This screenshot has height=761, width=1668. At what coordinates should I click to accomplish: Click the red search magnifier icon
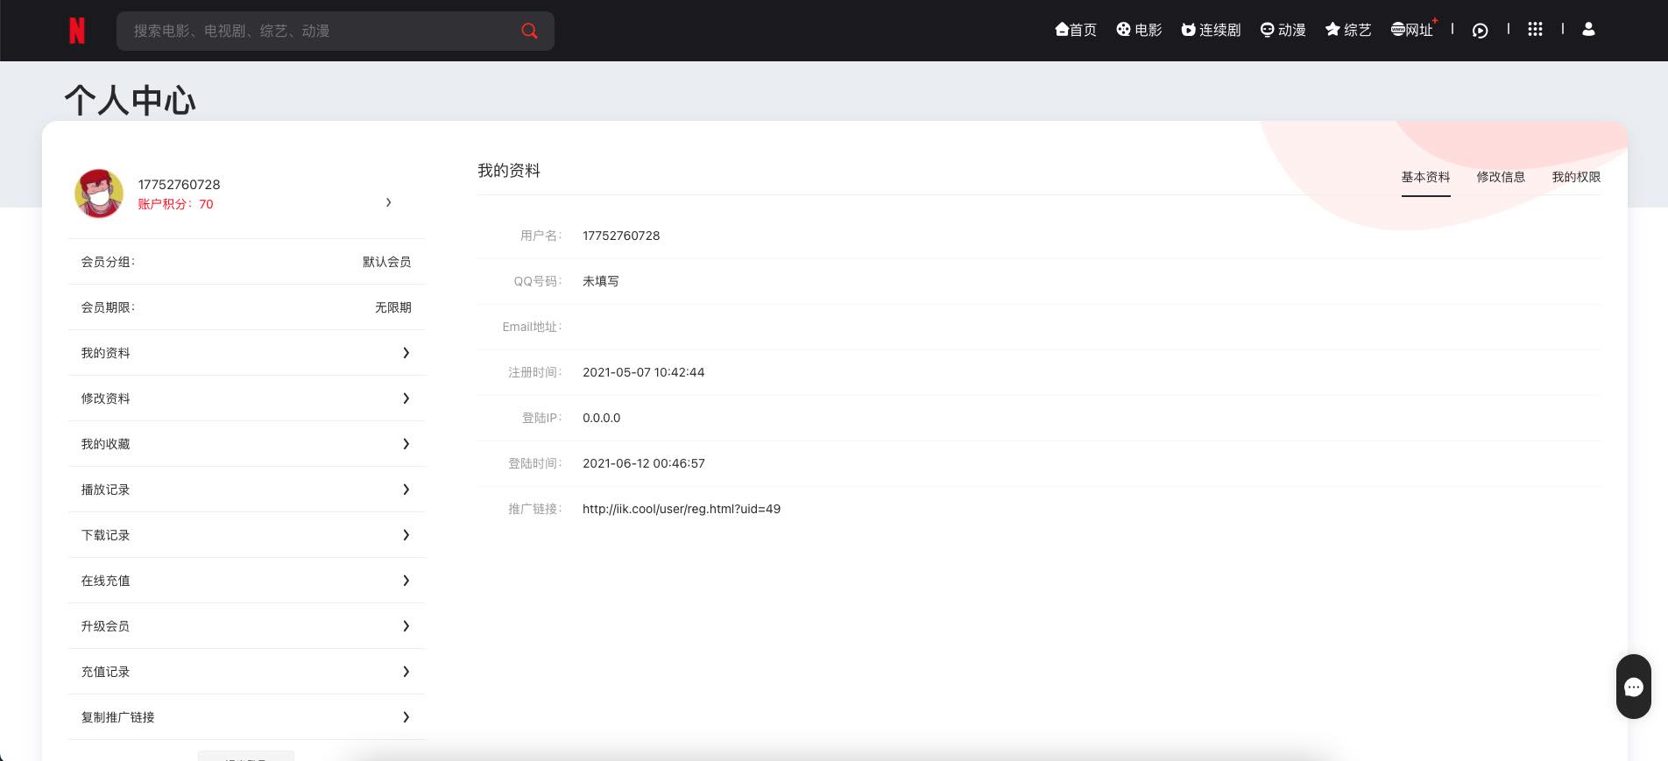coord(529,31)
